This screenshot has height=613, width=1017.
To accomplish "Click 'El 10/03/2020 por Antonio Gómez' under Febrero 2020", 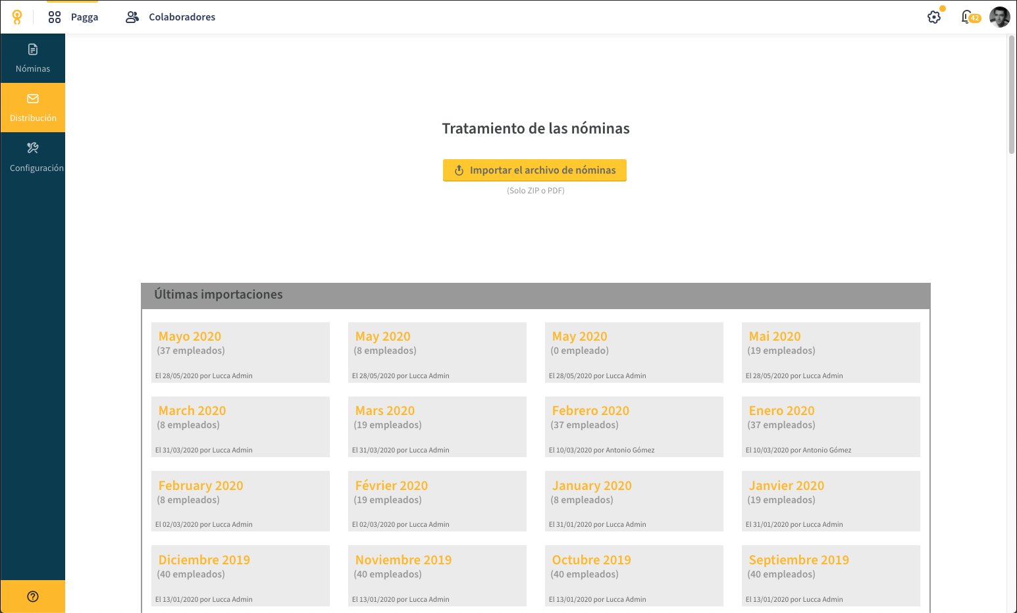I will pyautogui.click(x=602, y=451).
